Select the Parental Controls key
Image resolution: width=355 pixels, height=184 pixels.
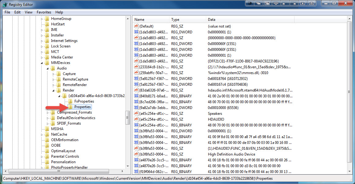pyautogui.click(x=65, y=156)
